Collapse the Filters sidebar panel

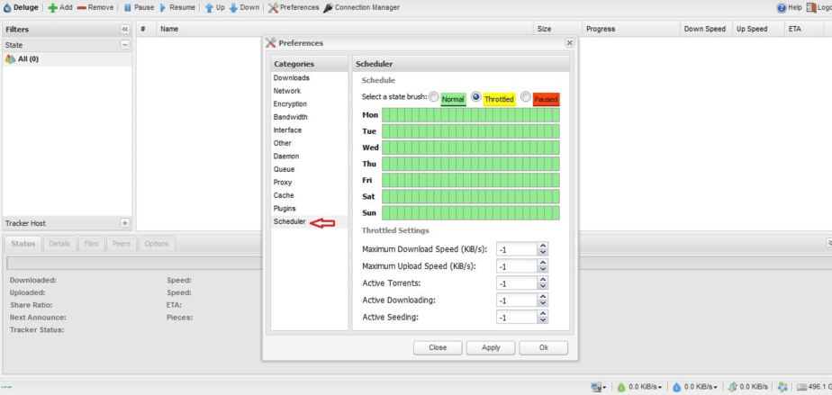coord(124,30)
